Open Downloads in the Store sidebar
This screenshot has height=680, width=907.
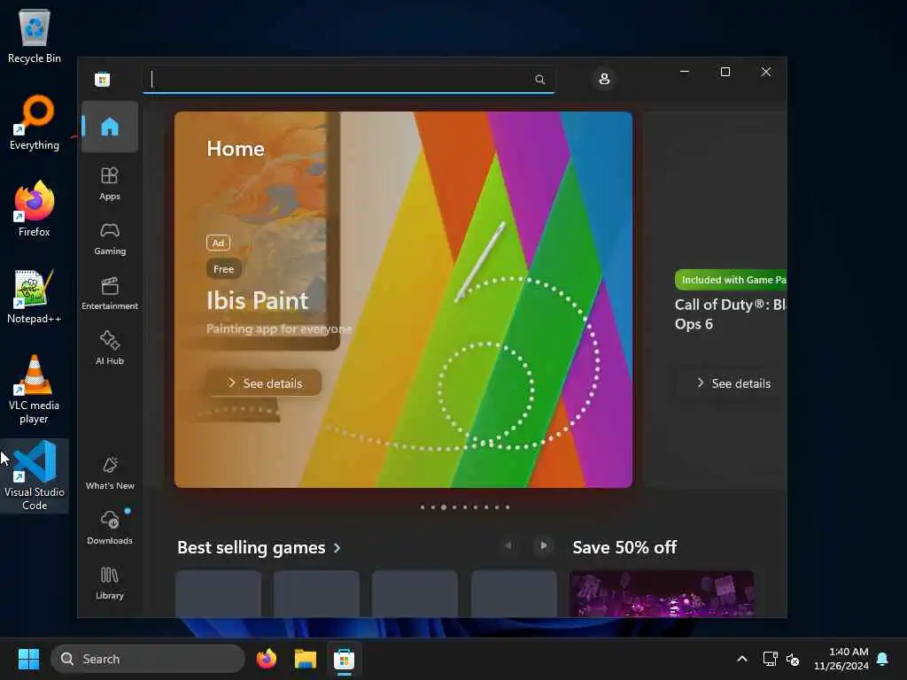pos(110,528)
